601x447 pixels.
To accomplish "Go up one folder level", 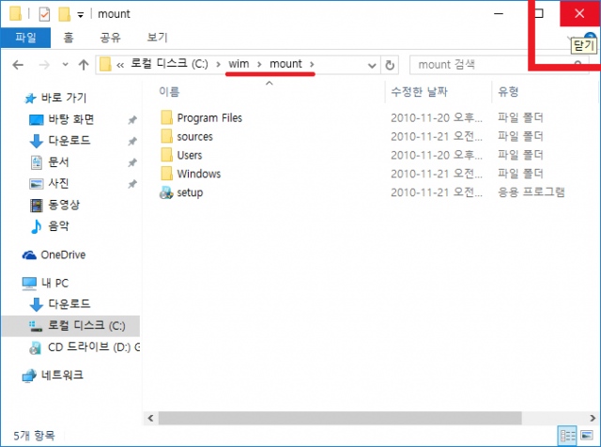I will (x=84, y=65).
